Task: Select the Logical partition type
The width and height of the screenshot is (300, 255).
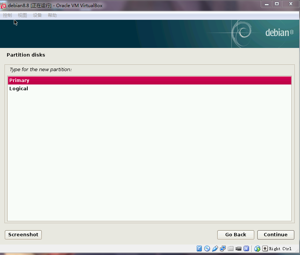Action: pos(150,89)
